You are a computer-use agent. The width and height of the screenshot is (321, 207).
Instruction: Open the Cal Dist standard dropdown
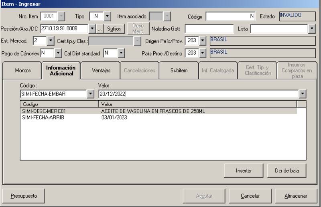tap(121, 53)
